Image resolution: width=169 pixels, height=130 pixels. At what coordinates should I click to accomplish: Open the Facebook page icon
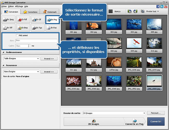tap(158, 6)
